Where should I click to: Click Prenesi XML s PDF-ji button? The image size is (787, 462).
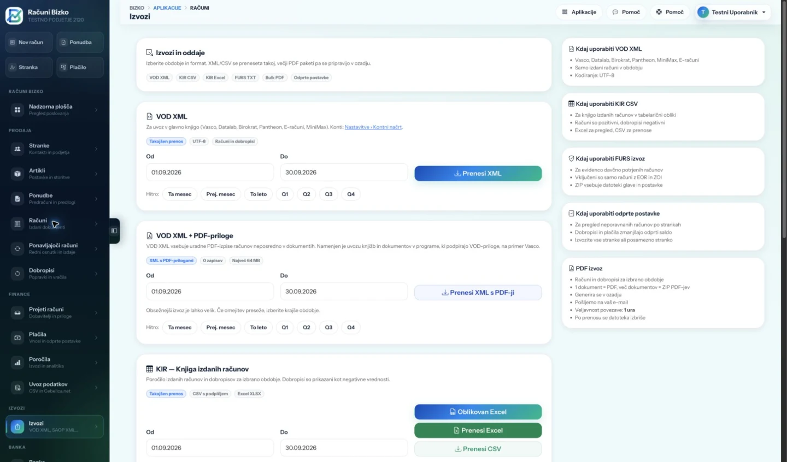click(x=478, y=292)
